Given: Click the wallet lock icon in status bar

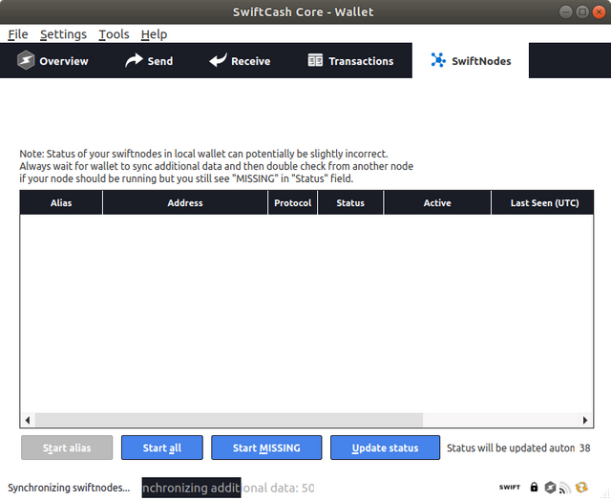Looking at the screenshot, I should point(534,488).
